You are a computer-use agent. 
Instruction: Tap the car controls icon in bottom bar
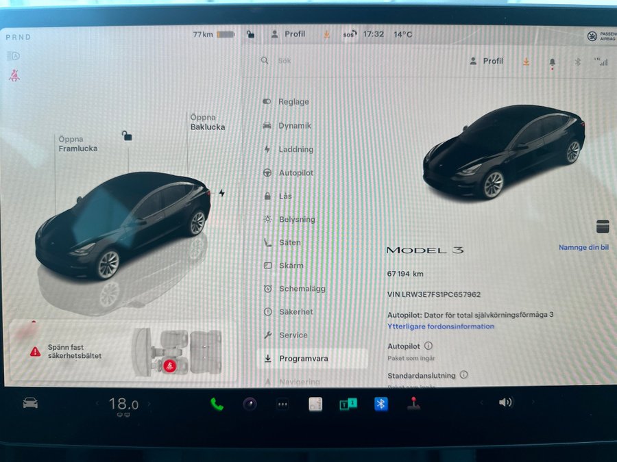point(30,403)
